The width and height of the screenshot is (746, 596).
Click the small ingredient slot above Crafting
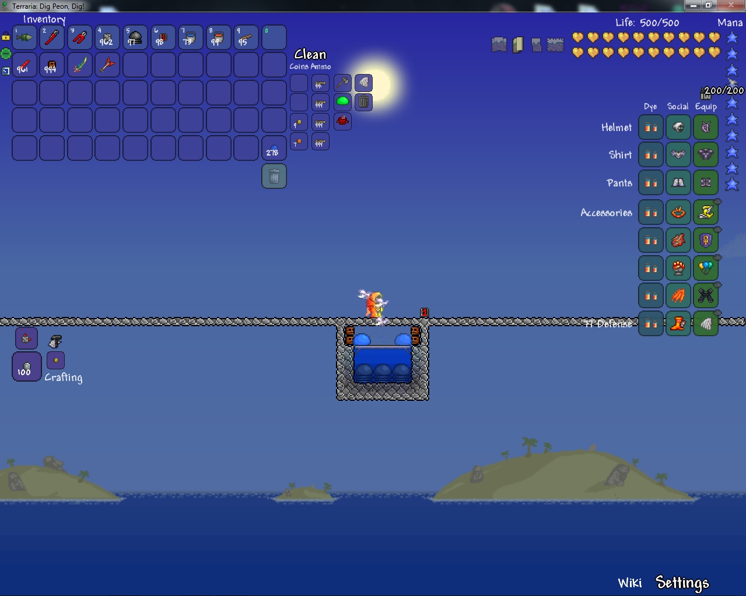coord(55,360)
